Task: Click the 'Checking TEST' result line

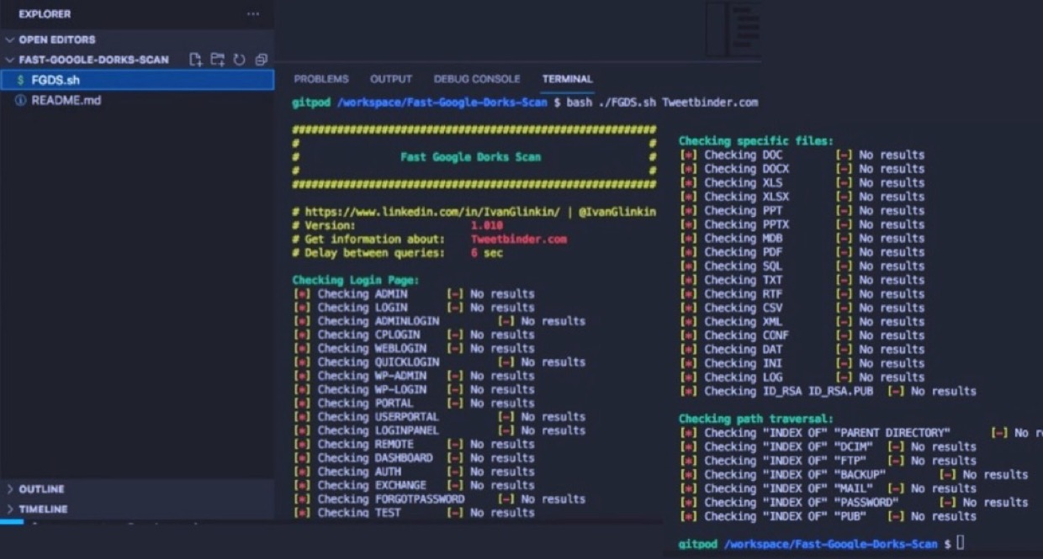Action: tap(414, 512)
